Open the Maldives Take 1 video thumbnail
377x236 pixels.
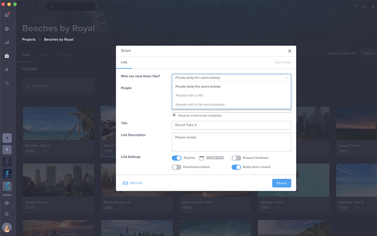coord(59,123)
